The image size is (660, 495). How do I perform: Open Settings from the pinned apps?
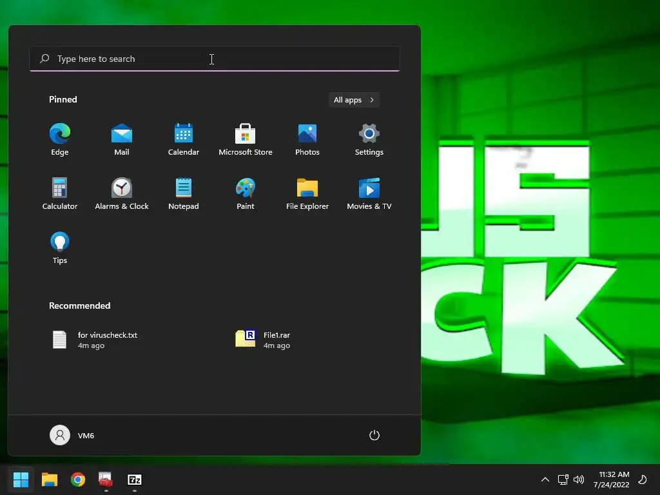click(369, 140)
